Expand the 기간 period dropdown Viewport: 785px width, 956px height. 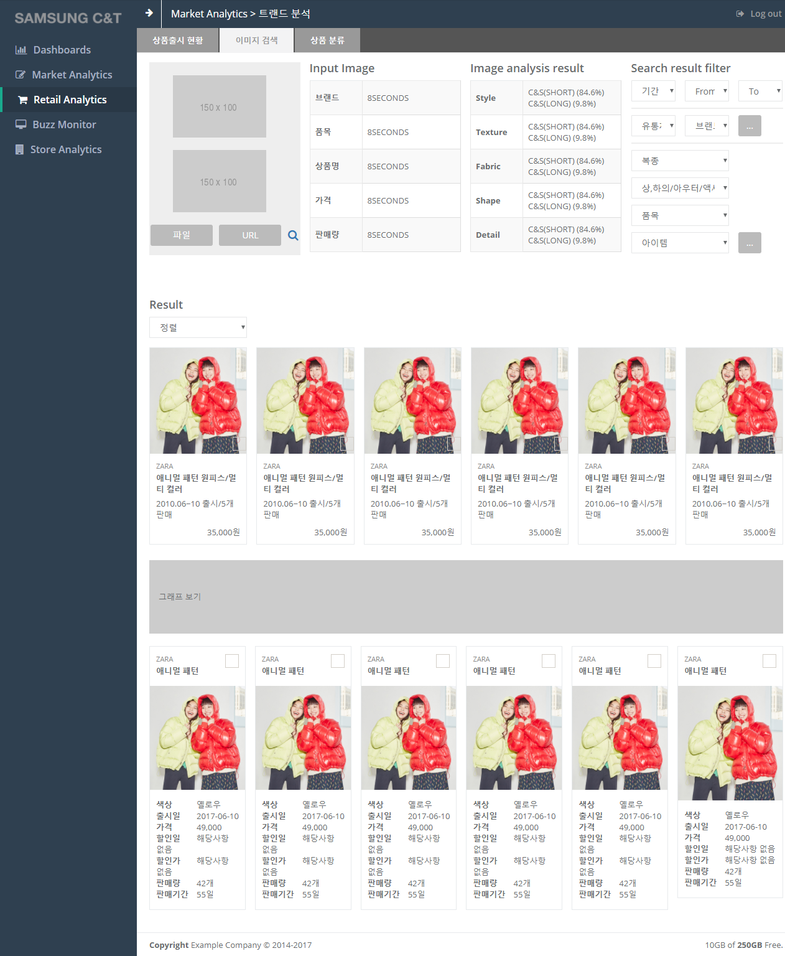[654, 91]
